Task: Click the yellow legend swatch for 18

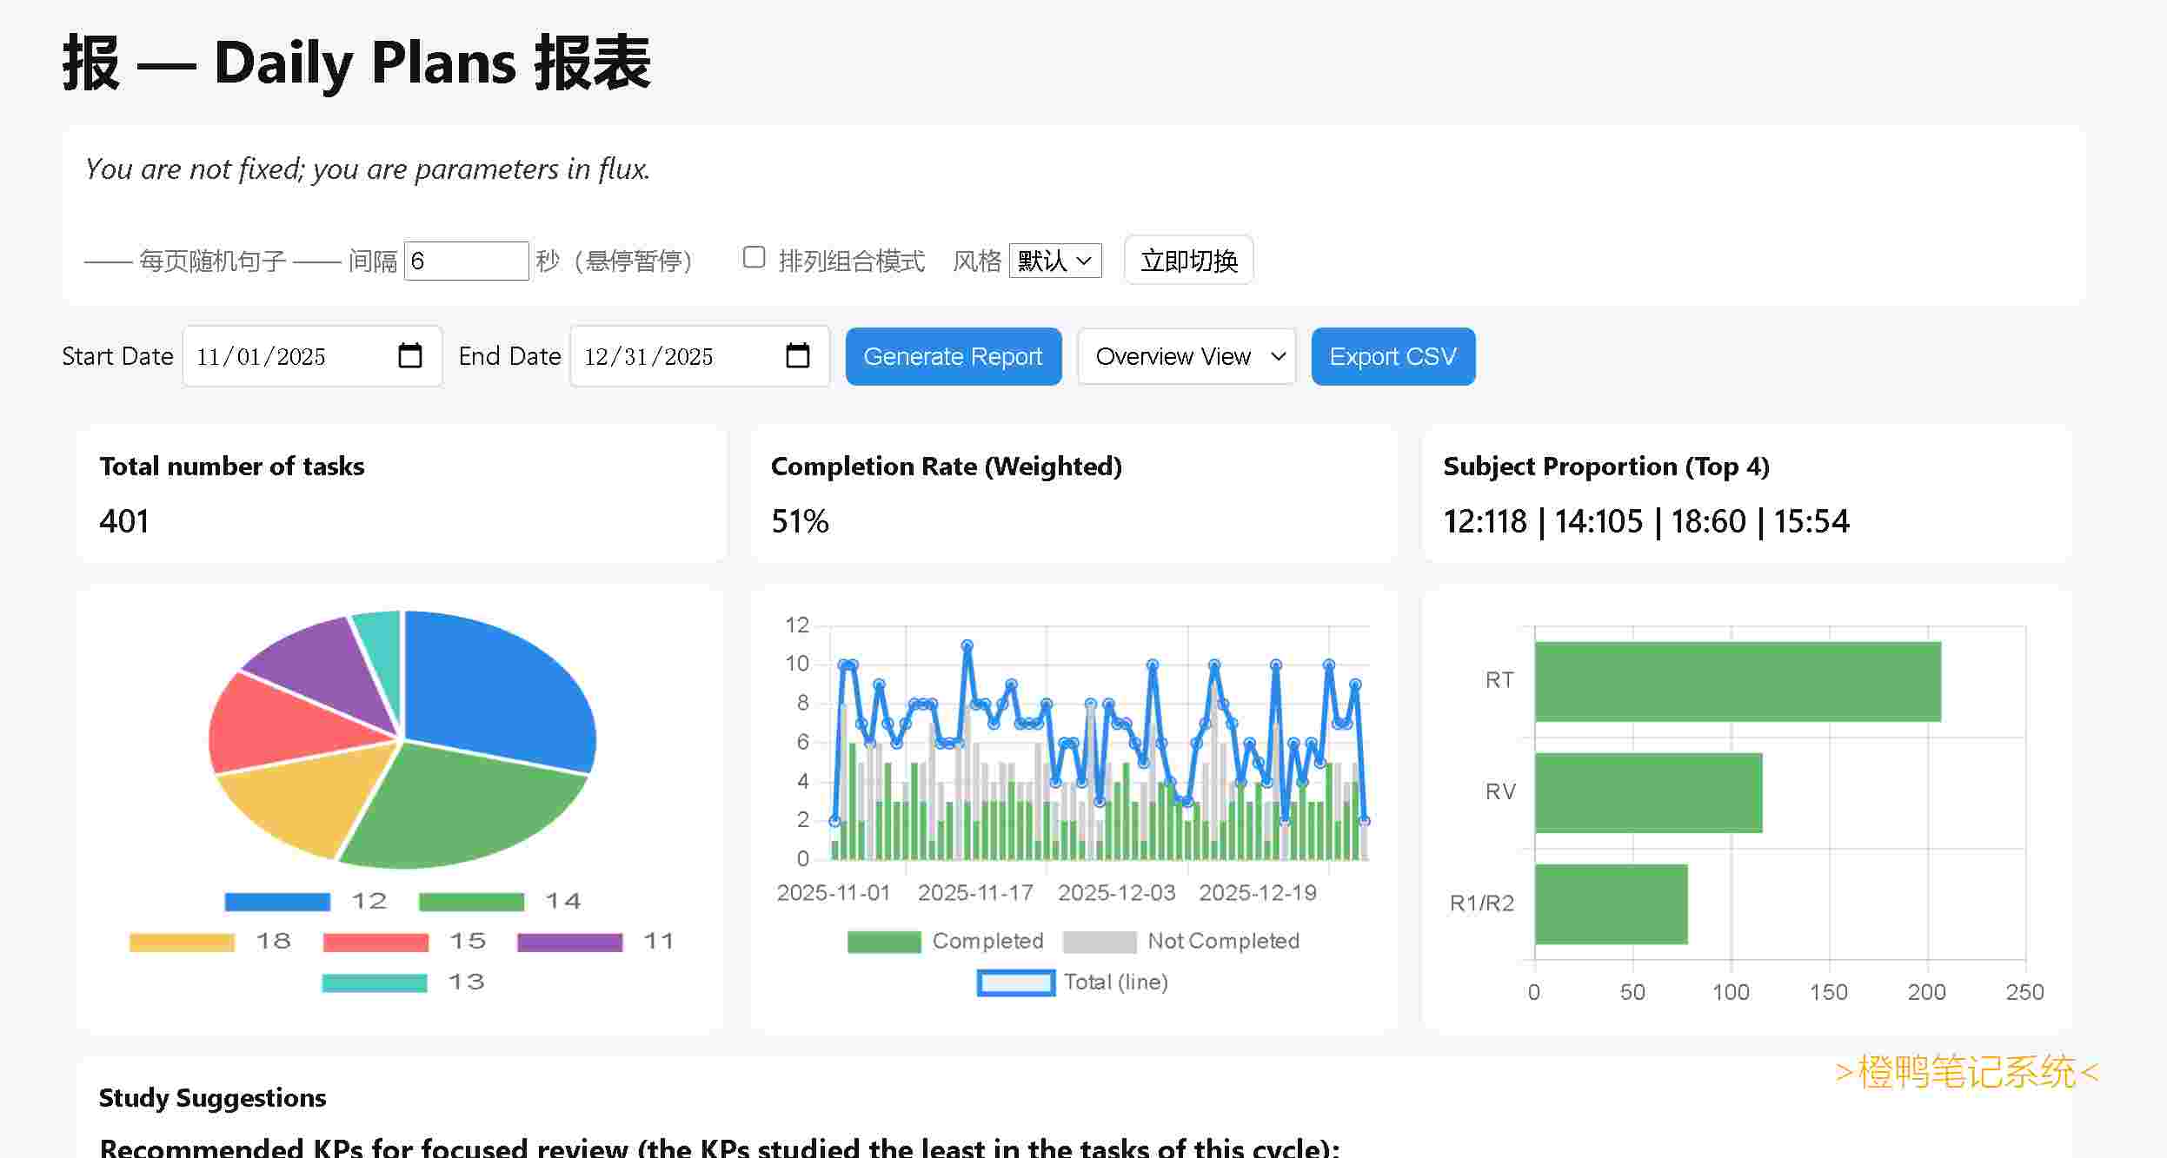Action: [182, 942]
